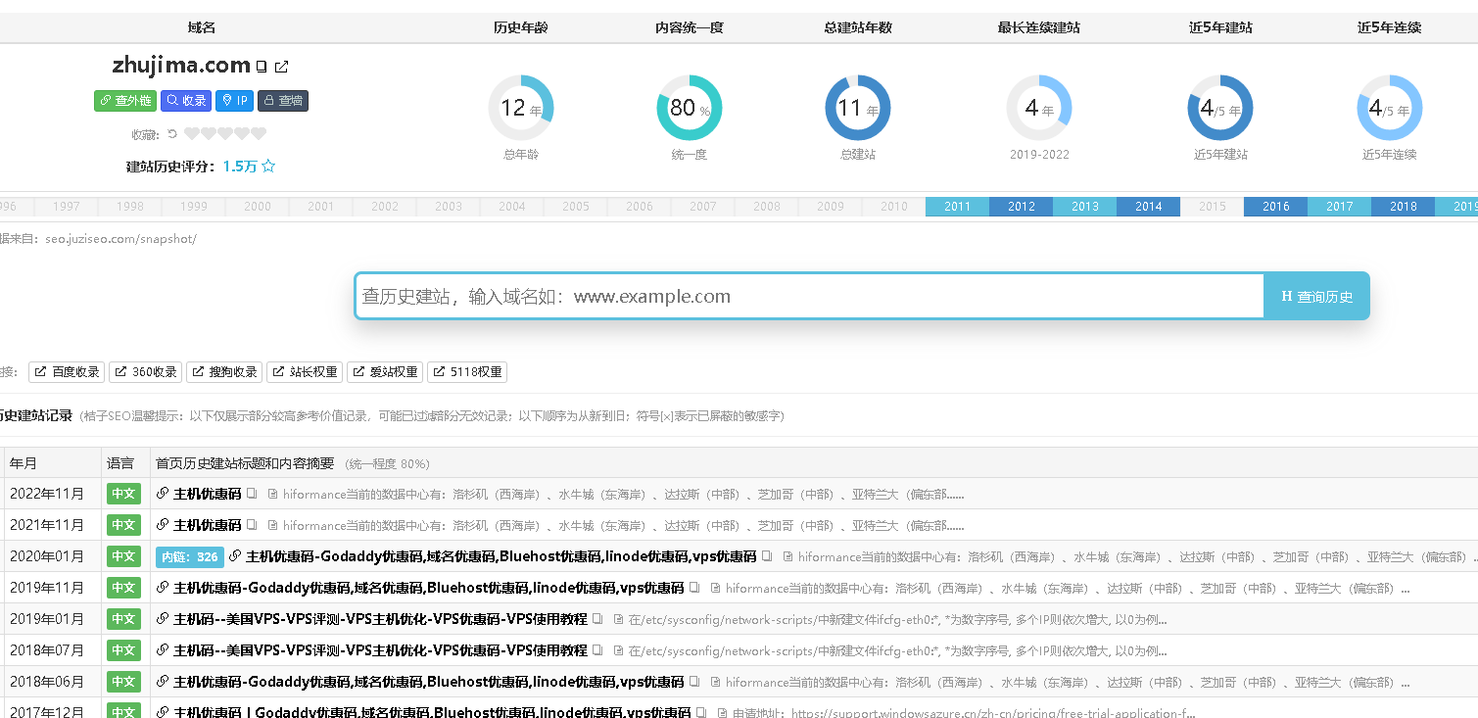Rate favorite with the first heart

point(192,134)
